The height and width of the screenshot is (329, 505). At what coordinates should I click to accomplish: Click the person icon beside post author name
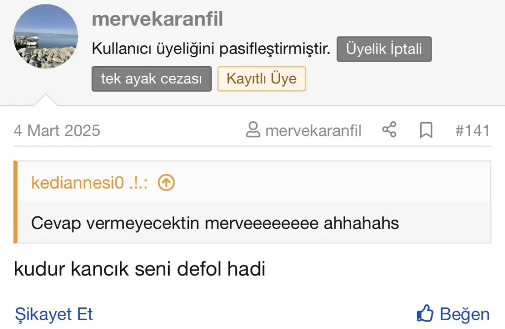coord(253,131)
